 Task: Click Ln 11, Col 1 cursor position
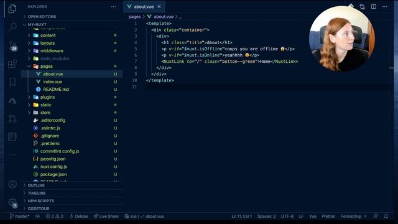coord(241,217)
